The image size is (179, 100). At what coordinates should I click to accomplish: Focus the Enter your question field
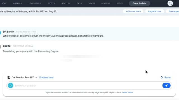(88, 86)
